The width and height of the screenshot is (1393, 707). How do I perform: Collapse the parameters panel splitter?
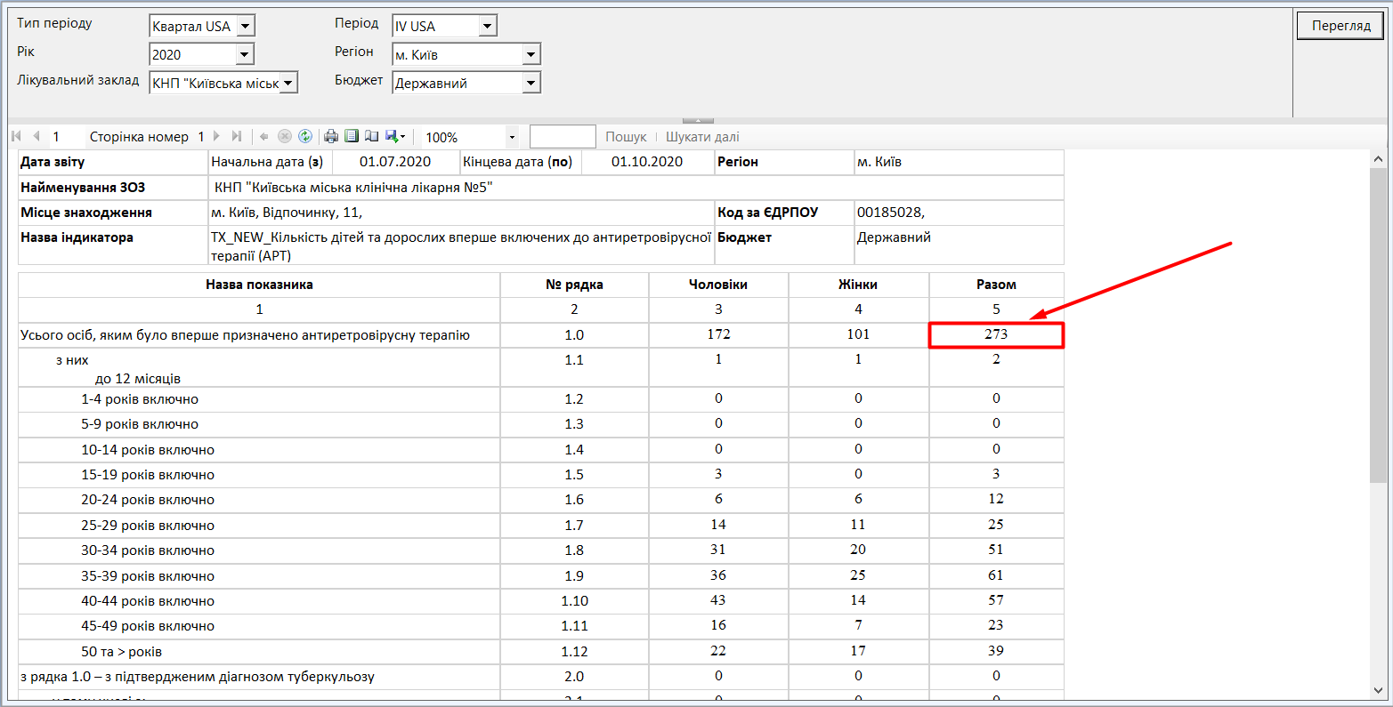coord(698,120)
